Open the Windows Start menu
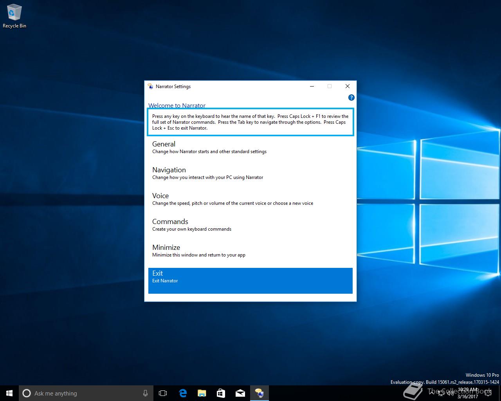Viewport: 501px width, 401px height. point(9,393)
